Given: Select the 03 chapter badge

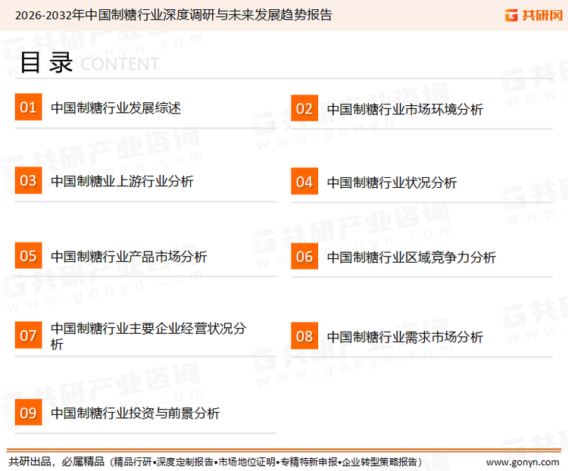Looking at the screenshot, I should (28, 181).
